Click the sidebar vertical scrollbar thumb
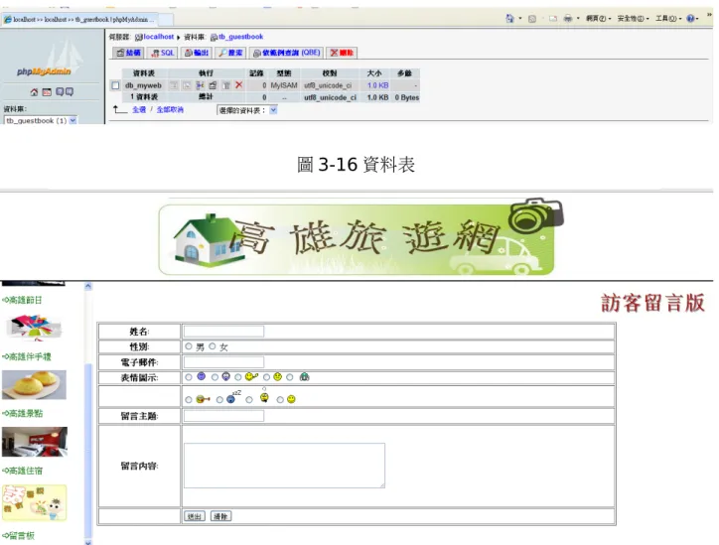Viewport: 719px width, 545px height. point(88,452)
